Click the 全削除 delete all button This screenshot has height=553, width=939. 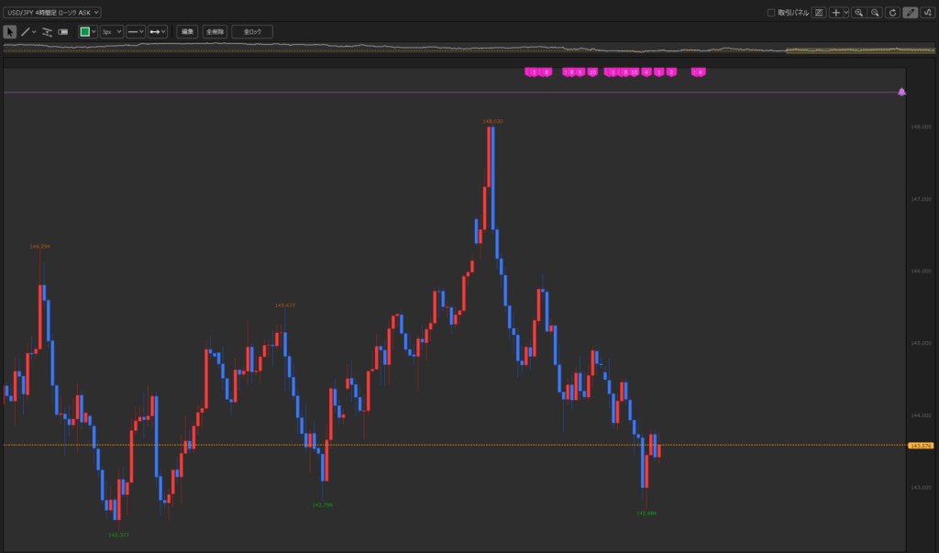coord(215,32)
